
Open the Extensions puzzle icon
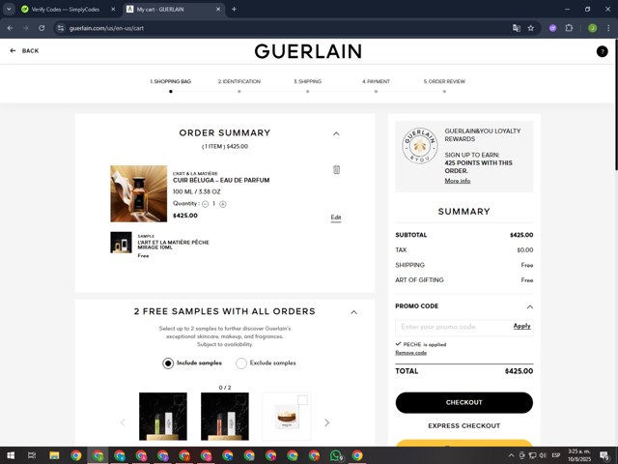tap(569, 28)
